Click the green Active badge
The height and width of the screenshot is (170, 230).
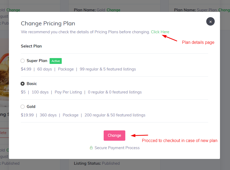56,61
